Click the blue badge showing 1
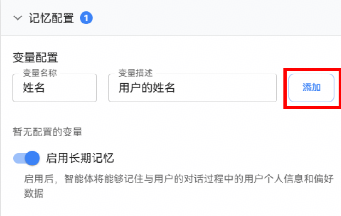This screenshot has width=341, height=216. [86, 18]
